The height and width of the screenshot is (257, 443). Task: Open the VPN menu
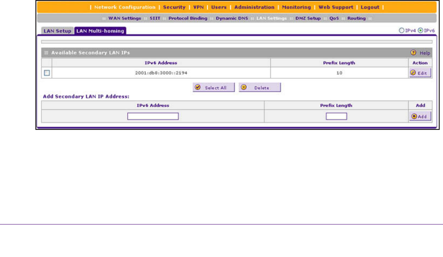[x=198, y=8]
